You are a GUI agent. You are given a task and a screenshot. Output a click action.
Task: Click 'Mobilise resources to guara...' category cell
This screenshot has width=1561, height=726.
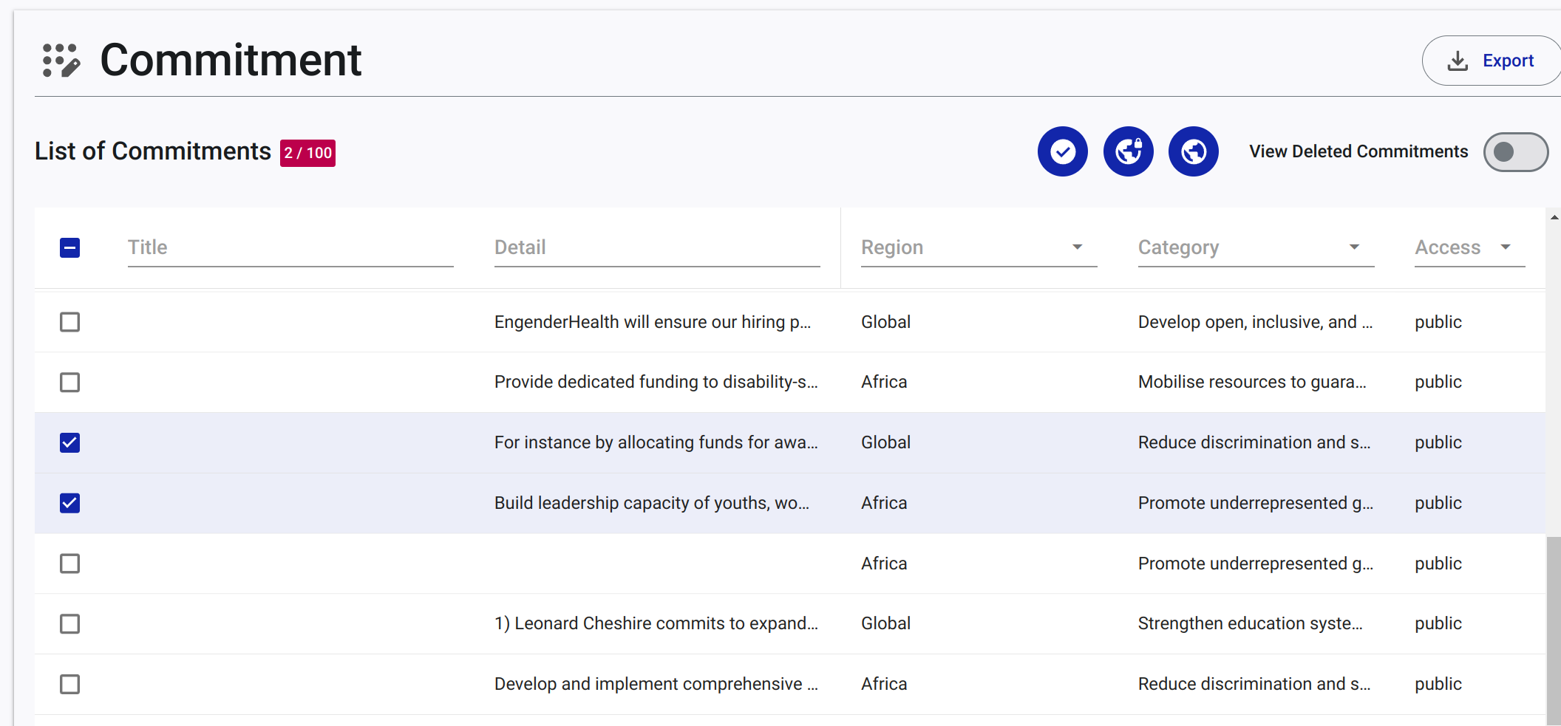(1252, 382)
